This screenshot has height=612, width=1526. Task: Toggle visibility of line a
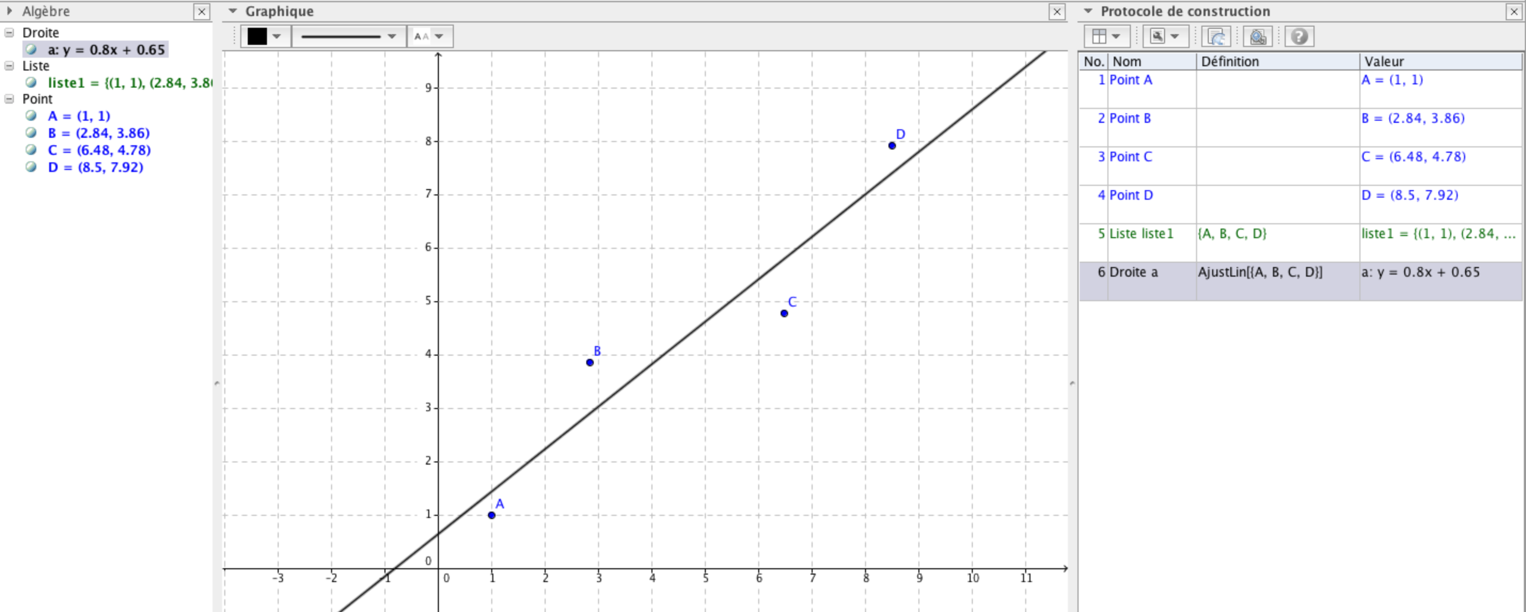pos(32,49)
